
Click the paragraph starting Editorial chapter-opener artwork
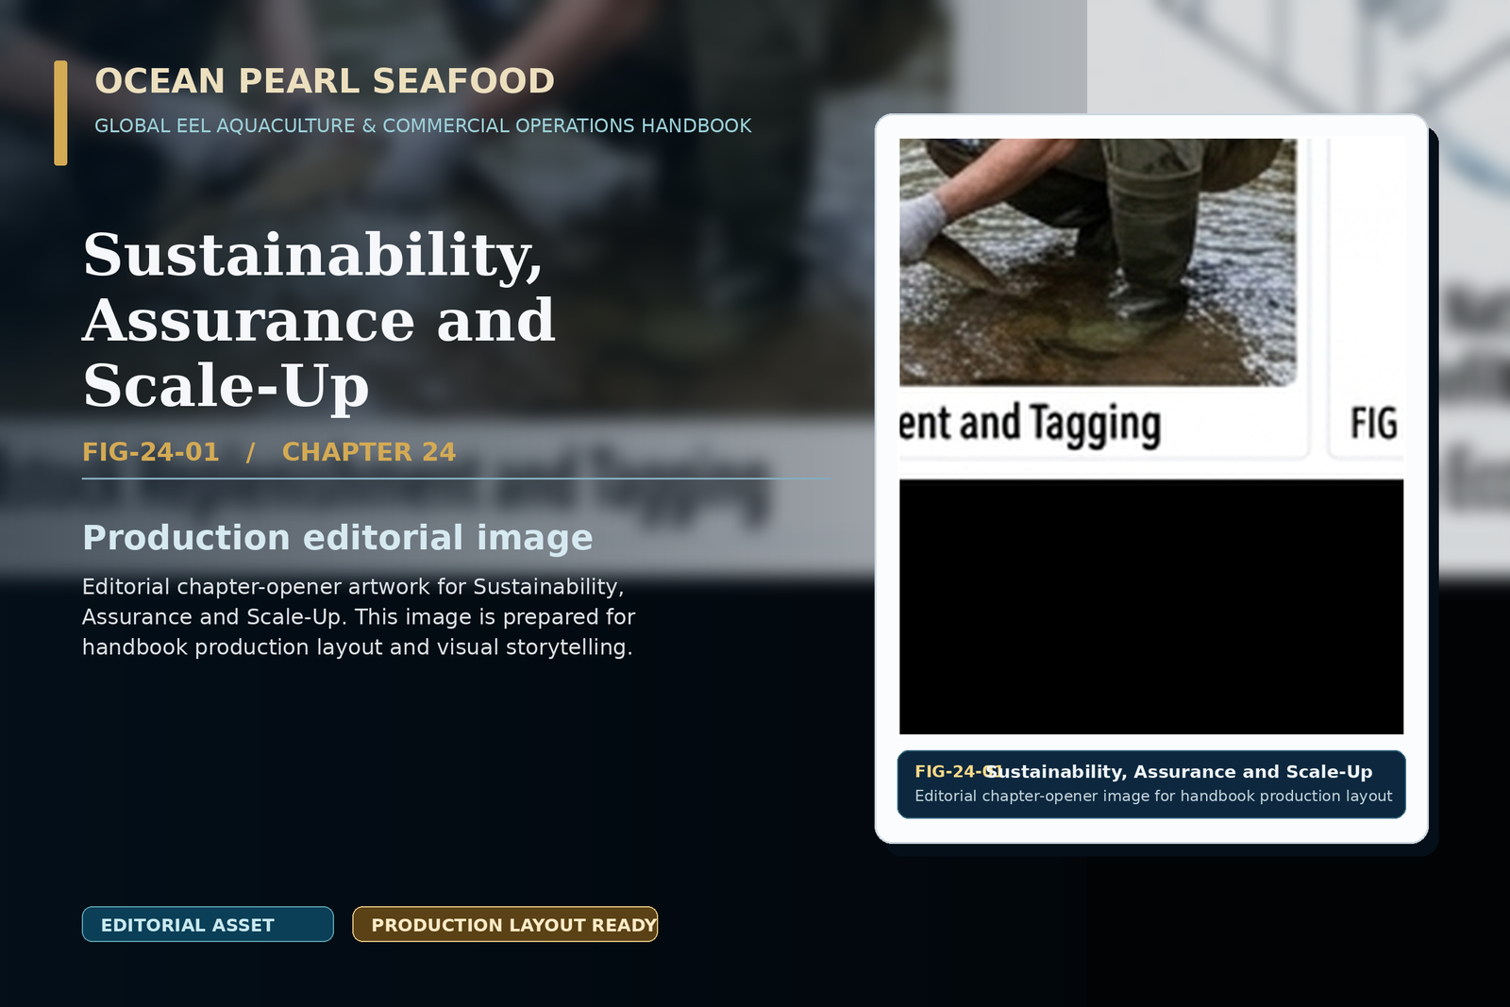359,617
